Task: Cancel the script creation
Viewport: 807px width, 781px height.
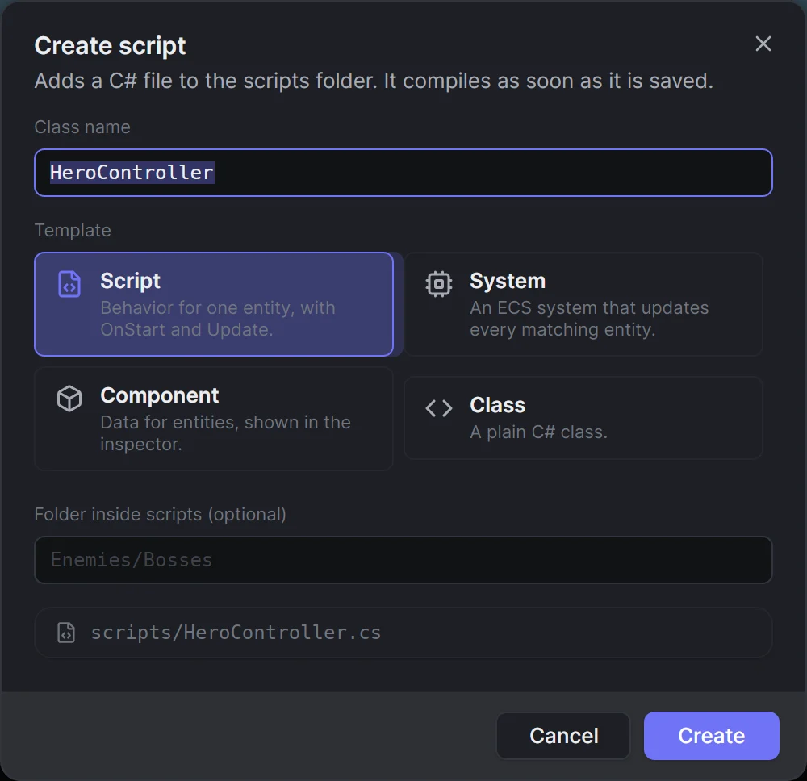Action: [563, 736]
